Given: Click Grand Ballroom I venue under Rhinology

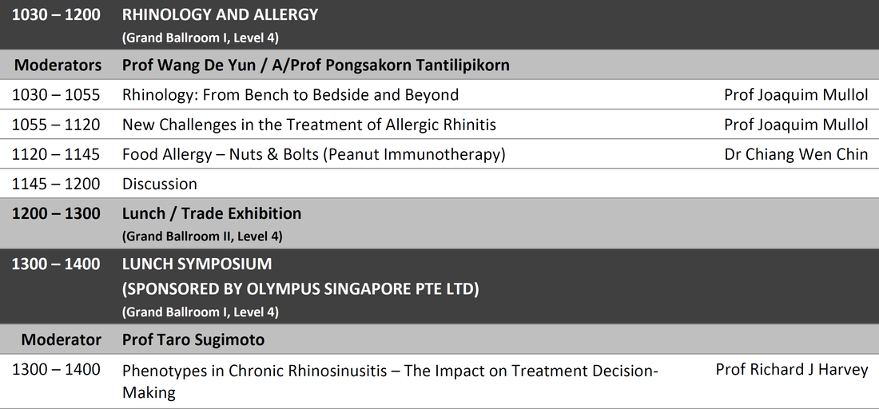Looking at the screenshot, I should [x=200, y=38].
